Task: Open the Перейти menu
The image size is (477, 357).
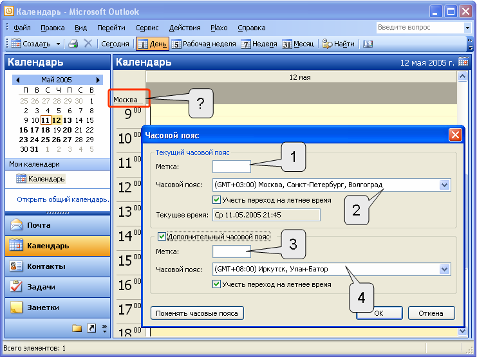Action: pos(111,28)
